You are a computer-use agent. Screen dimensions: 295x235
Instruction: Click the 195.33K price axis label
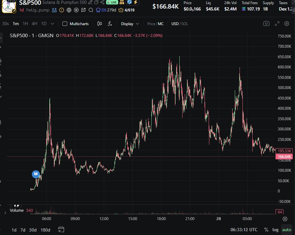pos(284,151)
